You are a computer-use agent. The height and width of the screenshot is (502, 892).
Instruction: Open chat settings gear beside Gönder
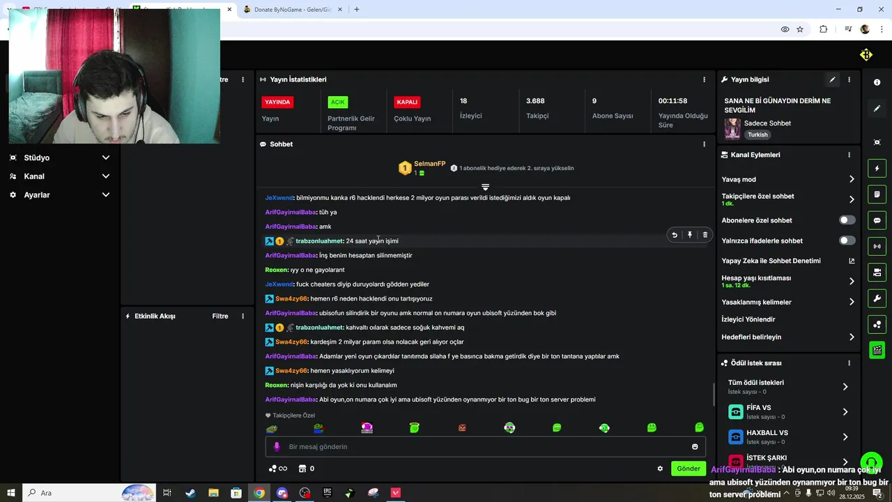[x=660, y=469]
